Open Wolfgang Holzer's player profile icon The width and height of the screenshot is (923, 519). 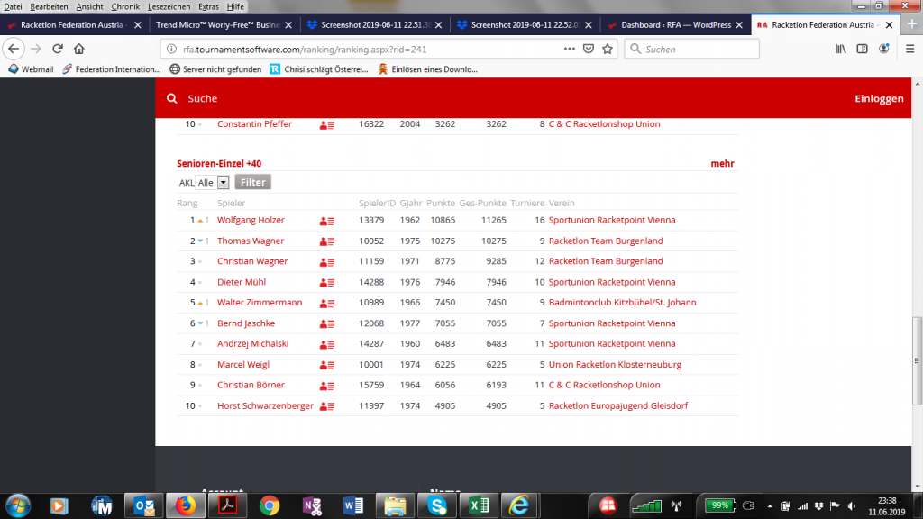pyautogui.click(x=327, y=221)
